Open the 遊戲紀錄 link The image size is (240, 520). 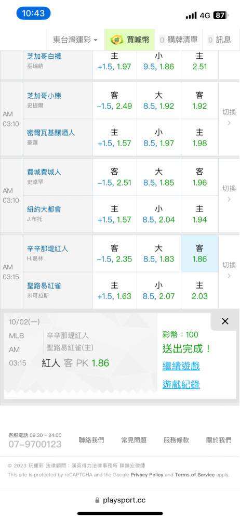pos(181,385)
